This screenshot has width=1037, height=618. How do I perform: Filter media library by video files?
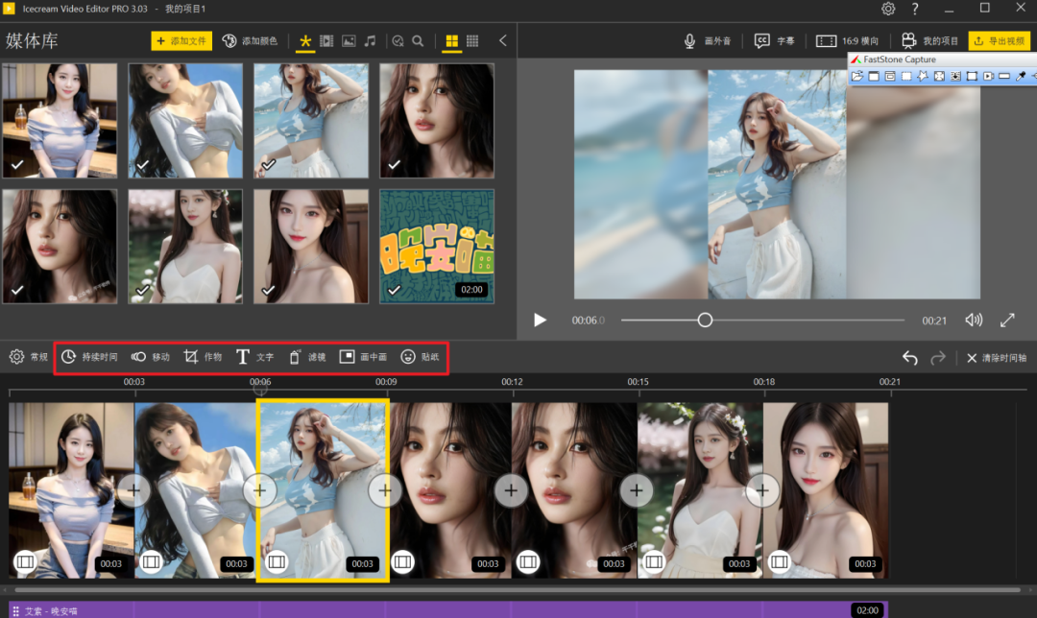click(326, 41)
